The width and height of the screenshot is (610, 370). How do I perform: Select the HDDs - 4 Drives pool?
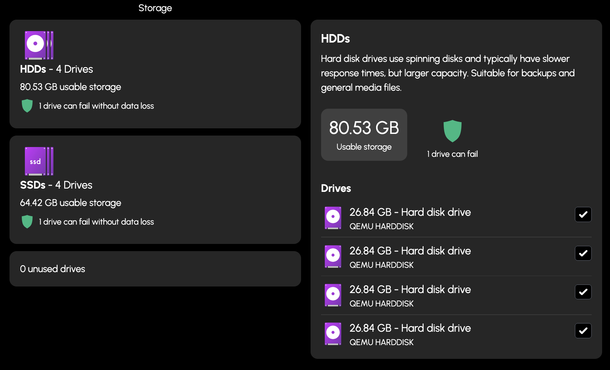pos(155,74)
